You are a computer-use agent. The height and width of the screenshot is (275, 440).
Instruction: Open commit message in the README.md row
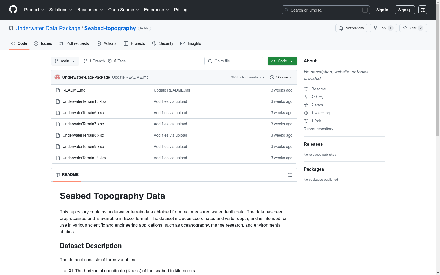click(x=172, y=90)
